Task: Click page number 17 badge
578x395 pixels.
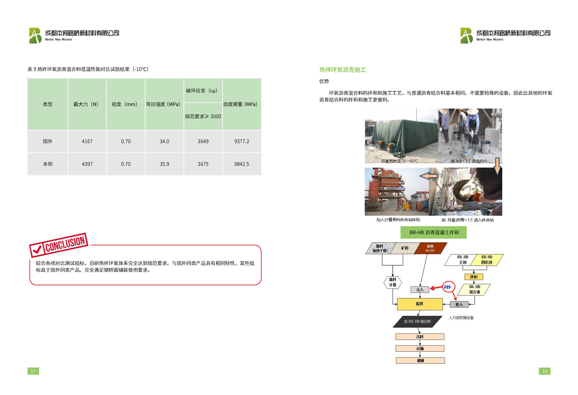Action: (33, 371)
